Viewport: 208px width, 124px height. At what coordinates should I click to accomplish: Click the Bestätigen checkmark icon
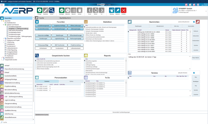pos(62,10)
